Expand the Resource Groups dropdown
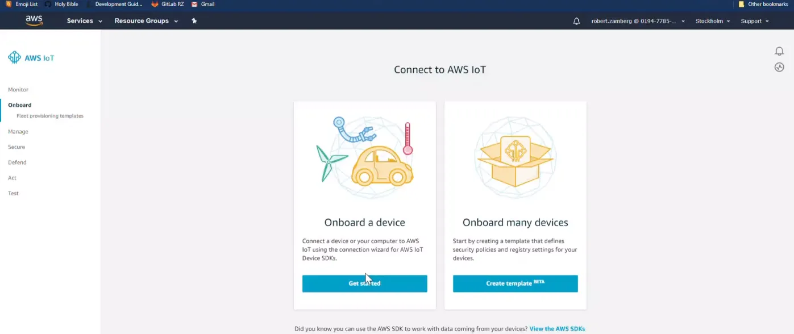Screen dimensions: 794x334 [146, 21]
